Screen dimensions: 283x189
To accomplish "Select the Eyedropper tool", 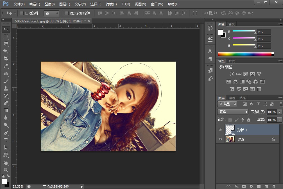I will pyautogui.click(x=6, y=66).
